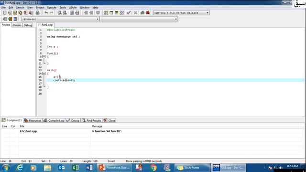The width and height of the screenshot is (306, 172).
Task: Switch to the Debug side panel tab
Action: tap(28, 25)
